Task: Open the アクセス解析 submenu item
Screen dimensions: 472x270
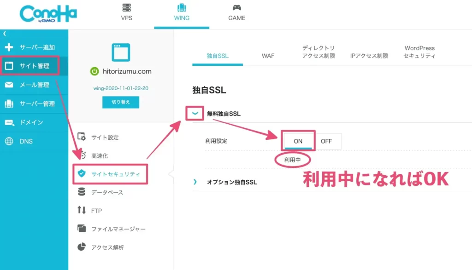Action: (x=107, y=247)
